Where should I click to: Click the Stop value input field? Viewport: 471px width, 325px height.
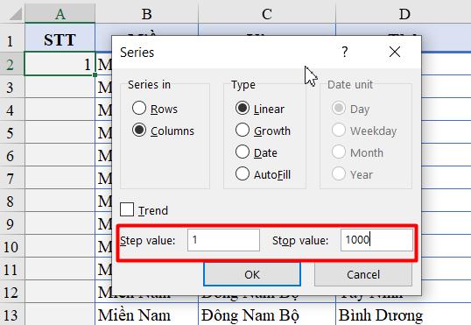point(376,240)
